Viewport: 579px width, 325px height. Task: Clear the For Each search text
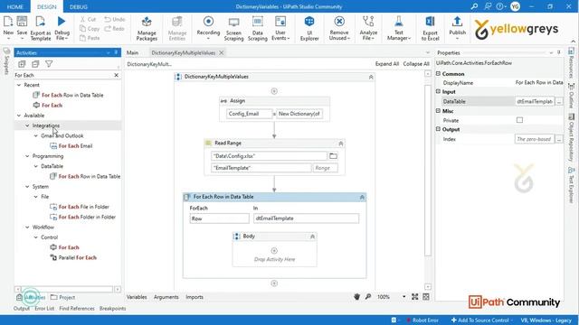117,75
